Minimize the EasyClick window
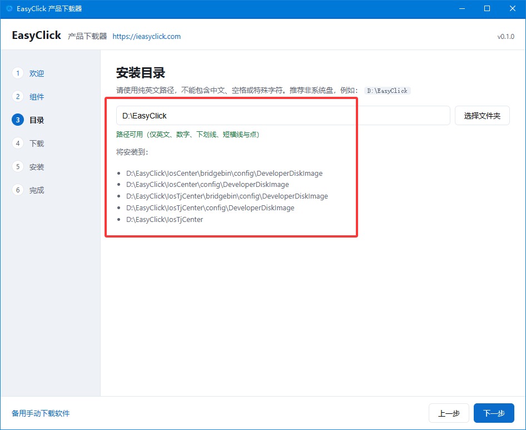The height and width of the screenshot is (430, 526). 462,9
